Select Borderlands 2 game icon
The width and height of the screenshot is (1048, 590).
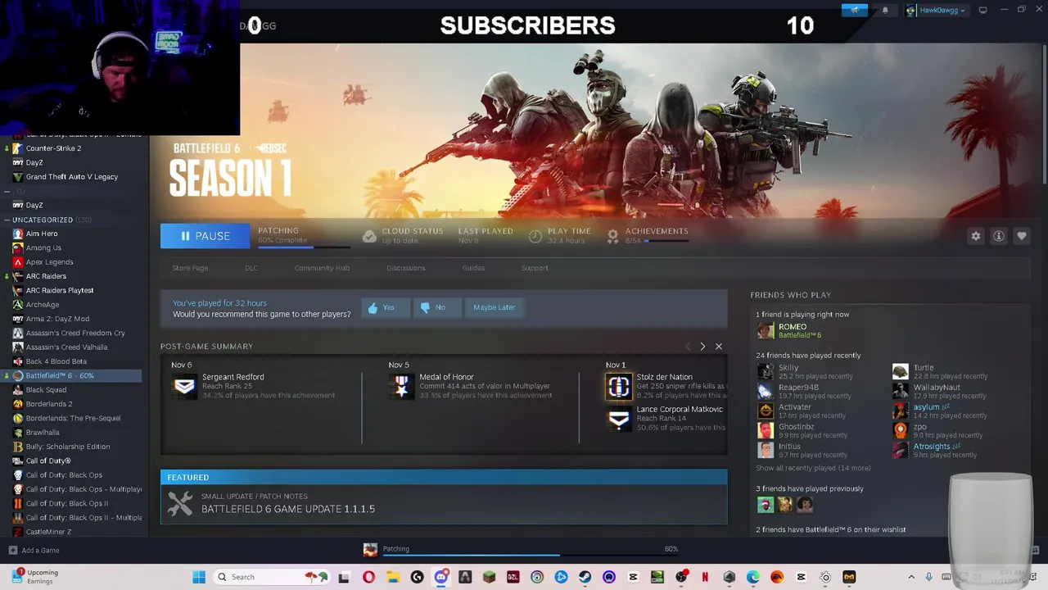click(17, 404)
